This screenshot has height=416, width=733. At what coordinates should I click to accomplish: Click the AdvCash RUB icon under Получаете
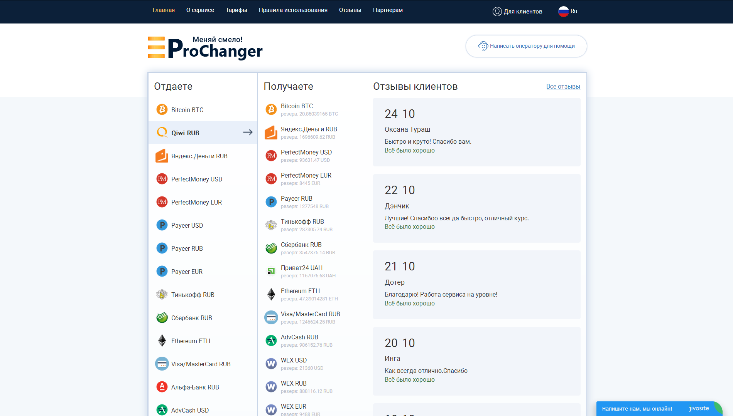point(271,341)
